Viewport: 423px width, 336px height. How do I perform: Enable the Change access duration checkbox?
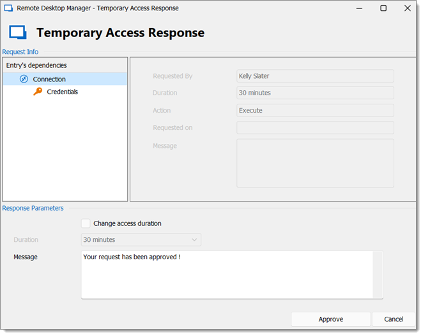86,223
